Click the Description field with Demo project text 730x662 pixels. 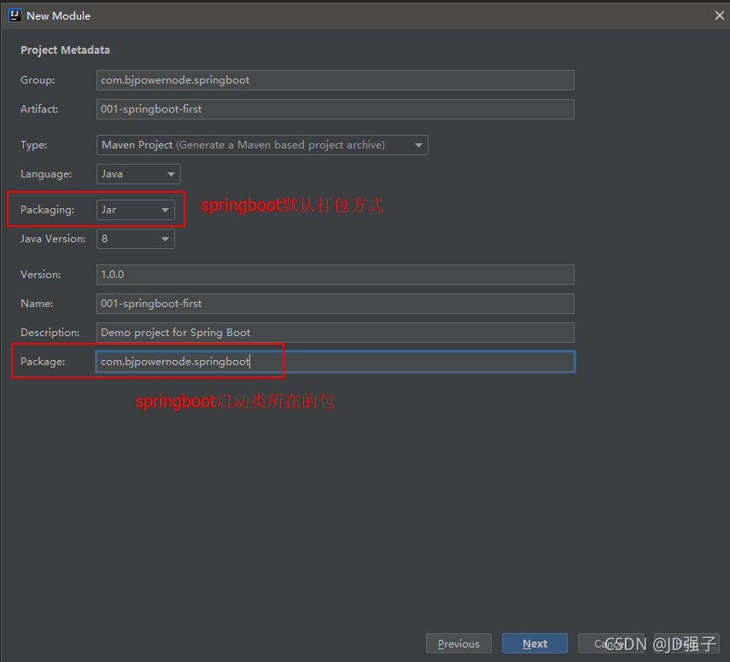coord(336,333)
